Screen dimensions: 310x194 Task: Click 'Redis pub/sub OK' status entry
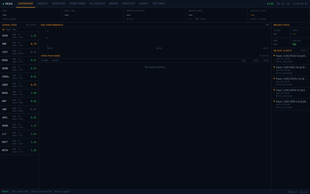coord(41,192)
